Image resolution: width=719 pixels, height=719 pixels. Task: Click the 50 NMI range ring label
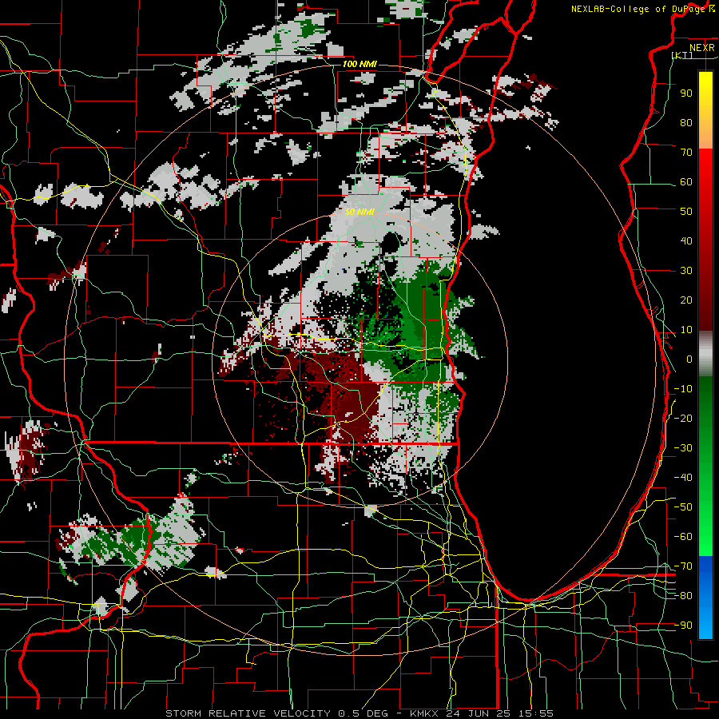point(359,212)
